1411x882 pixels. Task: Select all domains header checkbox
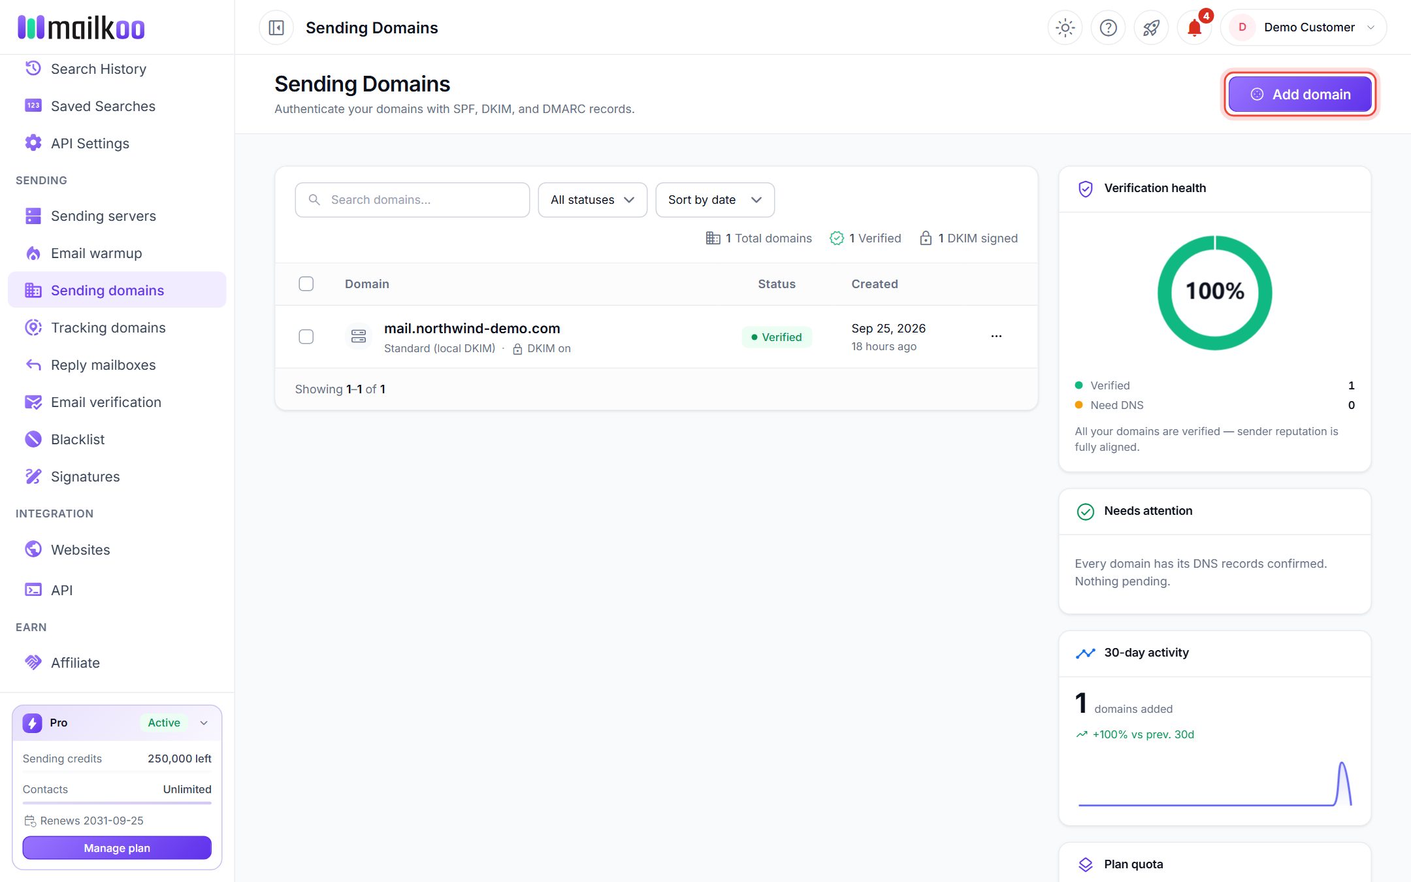click(306, 284)
